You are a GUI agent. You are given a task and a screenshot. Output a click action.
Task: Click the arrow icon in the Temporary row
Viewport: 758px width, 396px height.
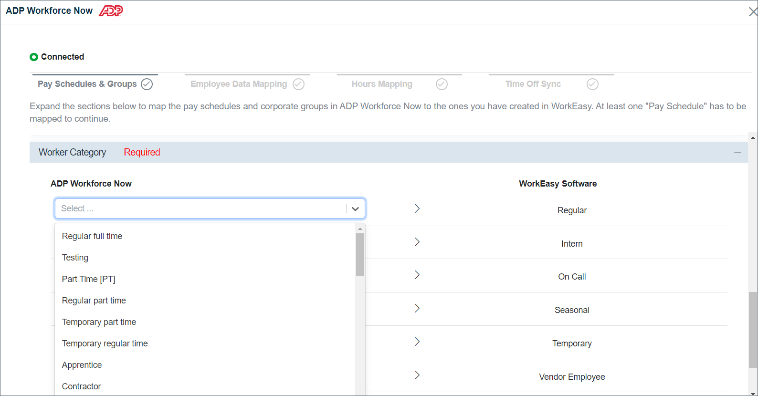[417, 342]
